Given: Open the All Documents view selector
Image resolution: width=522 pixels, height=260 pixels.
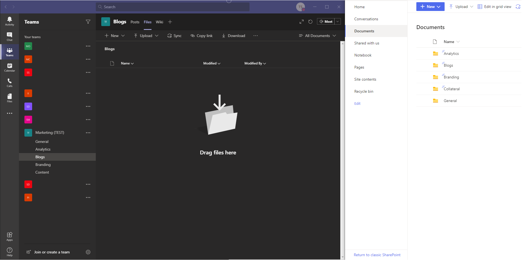Looking at the screenshot, I should coord(317,35).
